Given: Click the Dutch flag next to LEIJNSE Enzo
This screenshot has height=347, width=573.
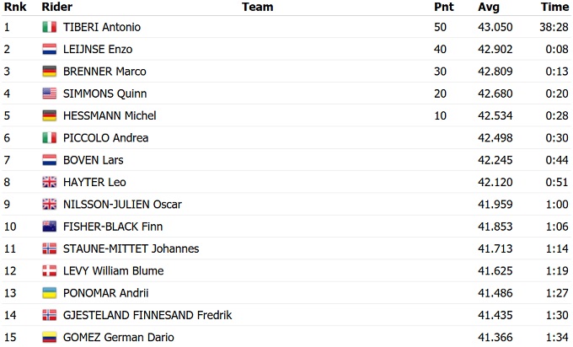Looking at the screenshot, I should (x=49, y=49).
